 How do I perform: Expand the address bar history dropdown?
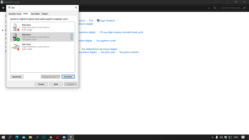pos(209,8)
